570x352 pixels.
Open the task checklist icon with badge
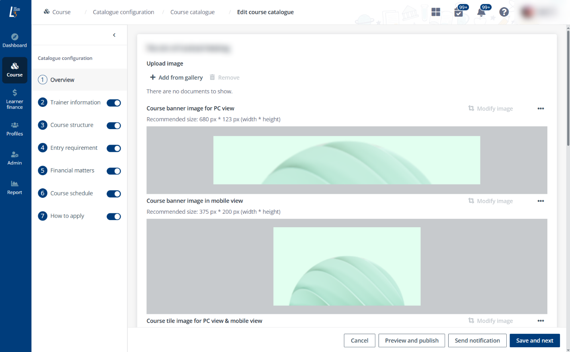459,12
